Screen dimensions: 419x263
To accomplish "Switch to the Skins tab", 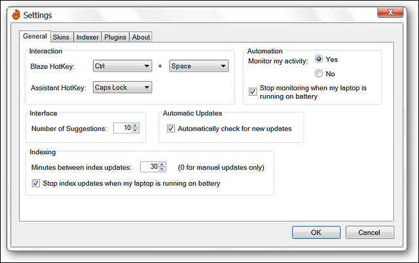I will coord(61,37).
